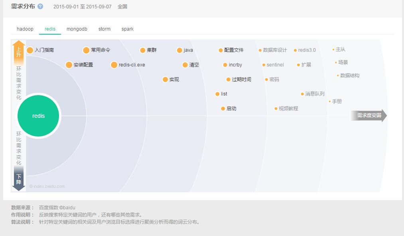Click the gray 下降 down arrow
The image size is (404, 236).
(19, 179)
